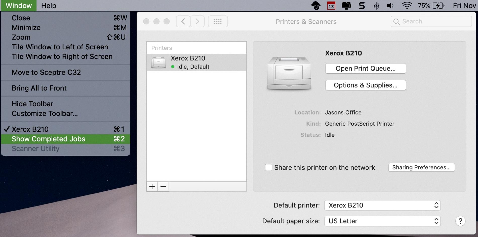This screenshot has width=478, height=237.
Task: Open the Help menu
Action: (48, 5)
